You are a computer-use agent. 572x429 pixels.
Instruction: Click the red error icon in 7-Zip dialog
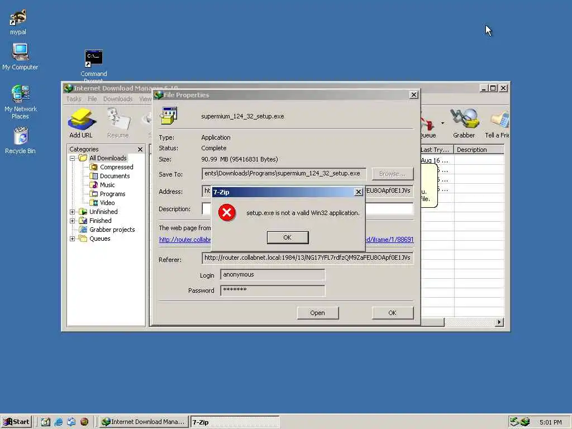pos(227,213)
